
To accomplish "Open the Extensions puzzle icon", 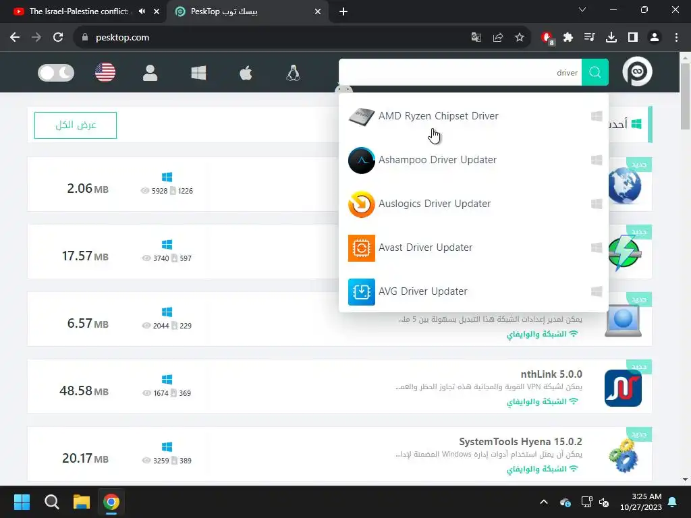I will pos(568,38).
